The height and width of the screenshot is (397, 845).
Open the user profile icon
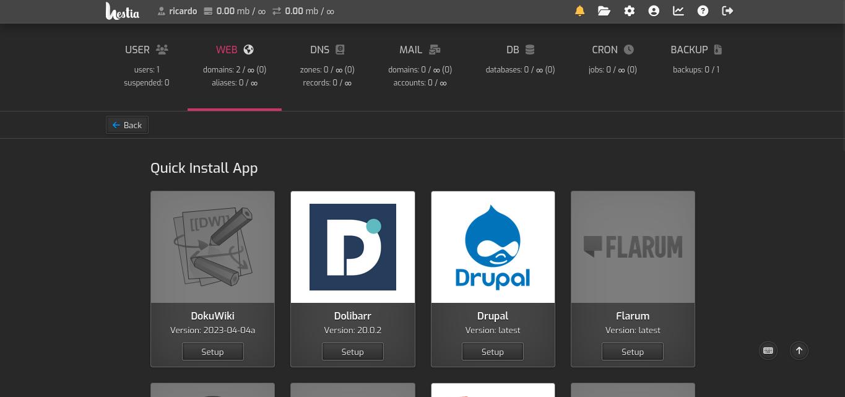click(x=654, y=11)
